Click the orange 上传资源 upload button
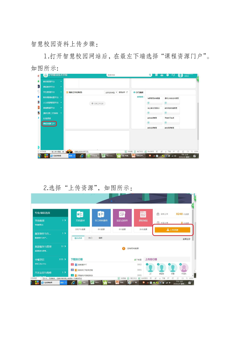Viewport: 241px width, 341px height. coord(172,230)
